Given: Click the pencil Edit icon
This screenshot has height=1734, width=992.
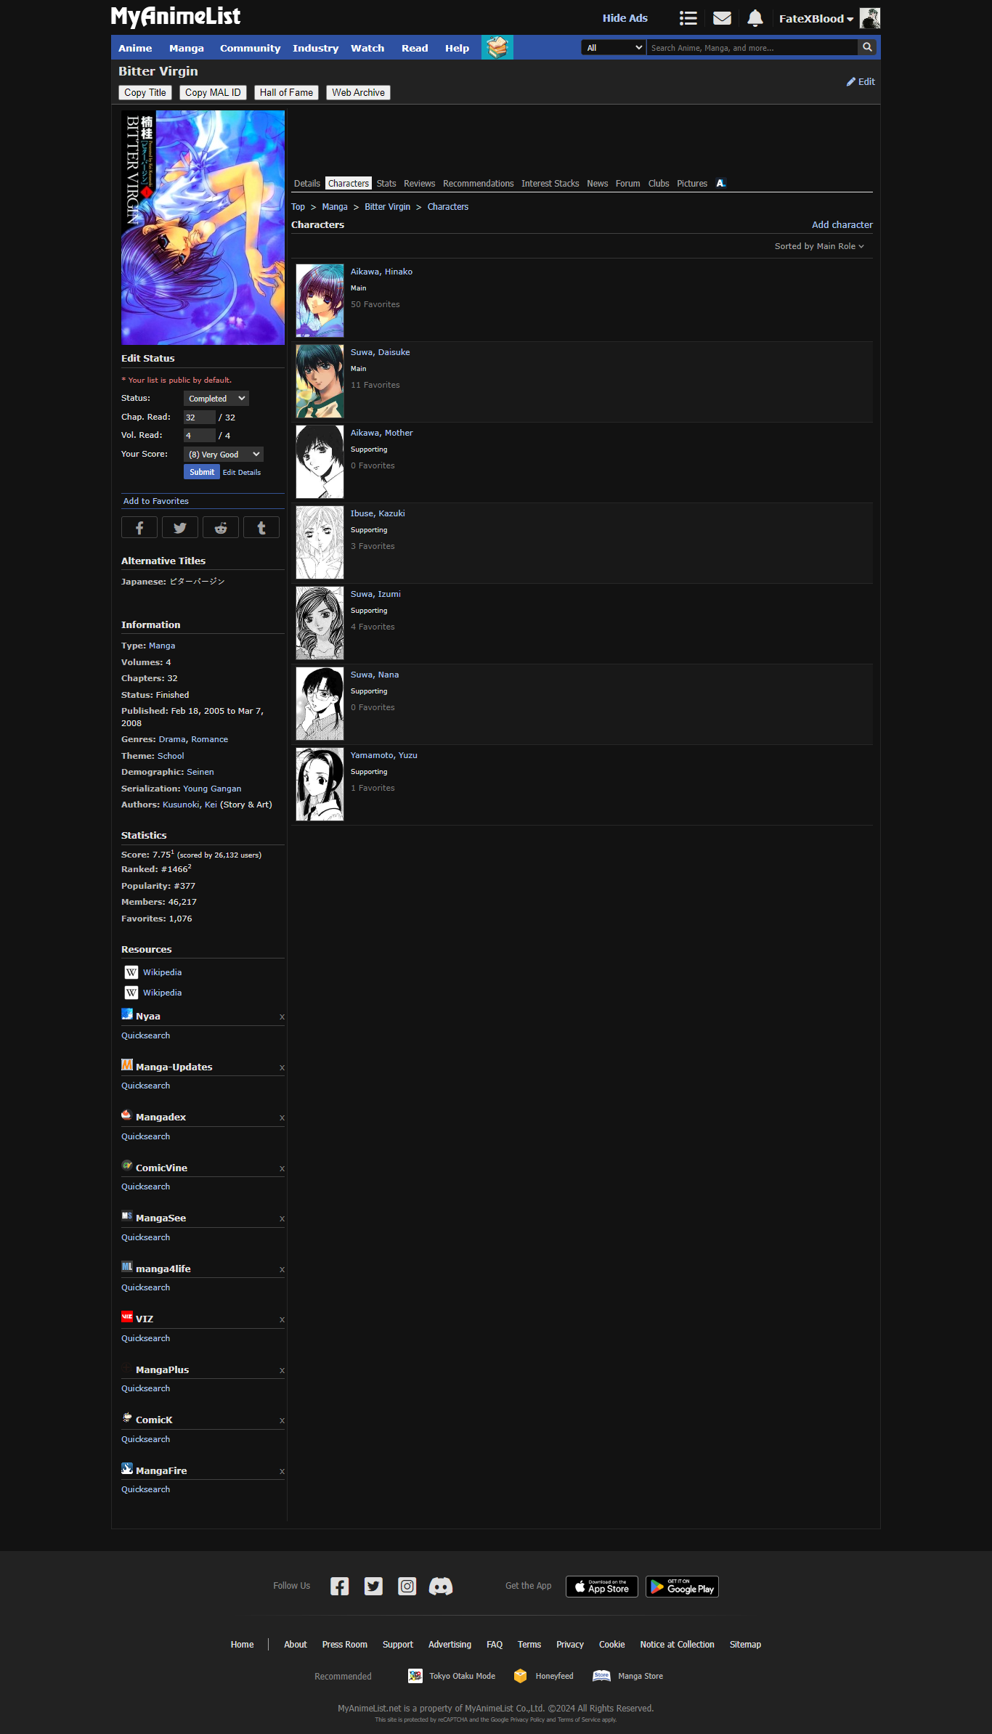Looking at the screenshot, I should 851,82.
